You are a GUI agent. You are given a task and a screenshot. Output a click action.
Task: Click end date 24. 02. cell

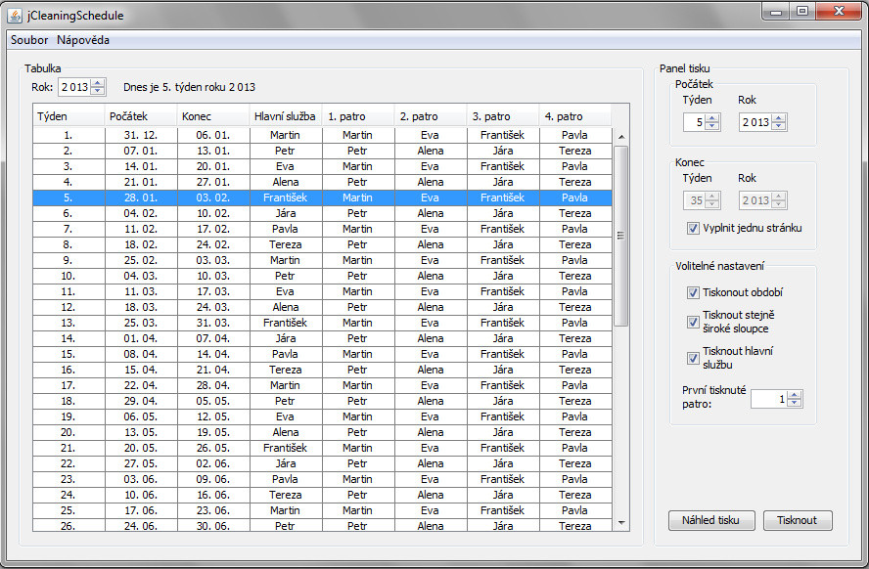tap(213, 244)
